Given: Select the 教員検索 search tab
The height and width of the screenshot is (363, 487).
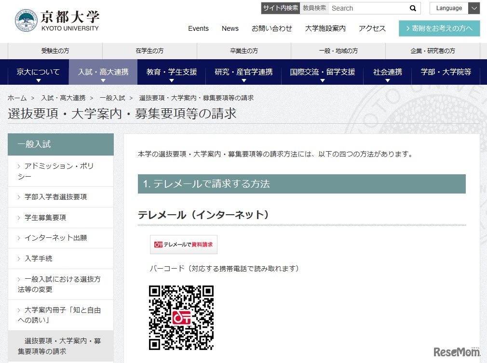Looking at the screenshot, I should click(x=314, y=8).
